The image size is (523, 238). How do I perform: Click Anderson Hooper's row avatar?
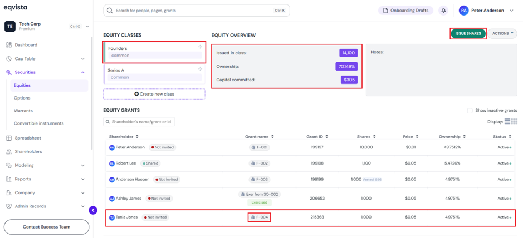112,180
